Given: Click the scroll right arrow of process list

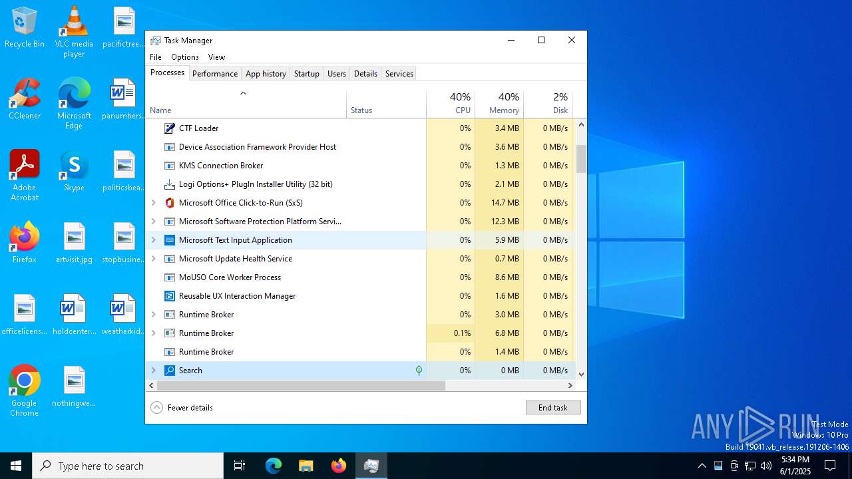Looking at the screenshot, I should click(570, 385).
